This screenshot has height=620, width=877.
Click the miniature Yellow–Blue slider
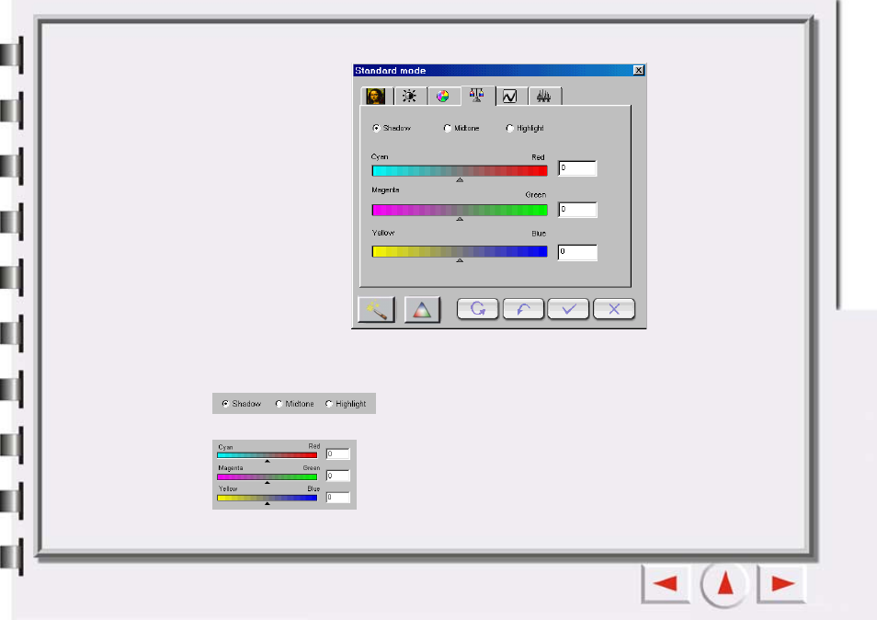pyautogui.click(x=268, y=498)
